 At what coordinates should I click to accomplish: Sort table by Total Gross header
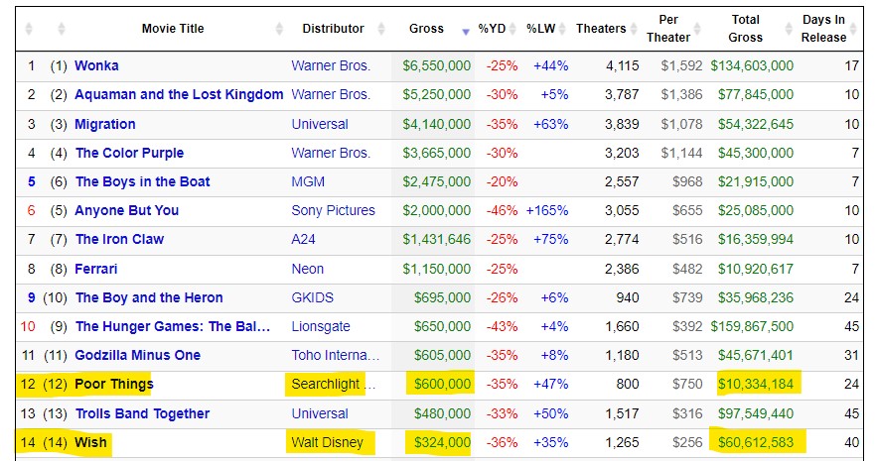point(745,29)
